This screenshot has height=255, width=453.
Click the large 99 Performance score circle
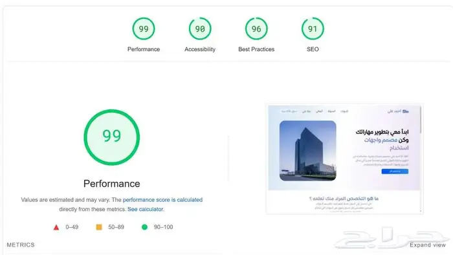112,137
